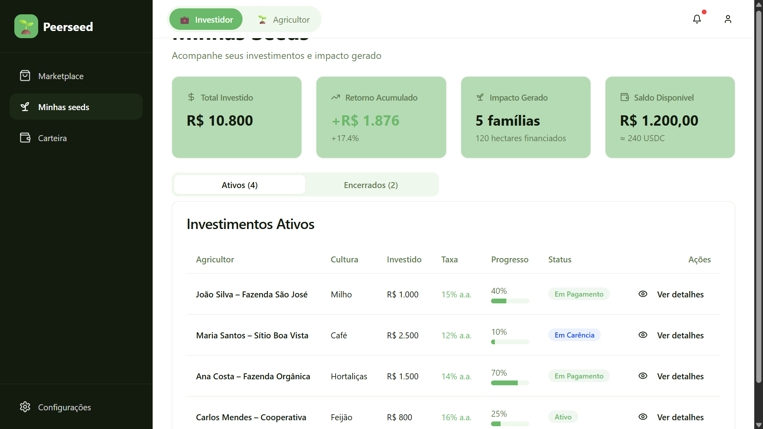The width and height of the screenshot is (763, 429).
Task: Open Ver detalhes for Carlos Mendes
Action: click(x=680, y=417)
